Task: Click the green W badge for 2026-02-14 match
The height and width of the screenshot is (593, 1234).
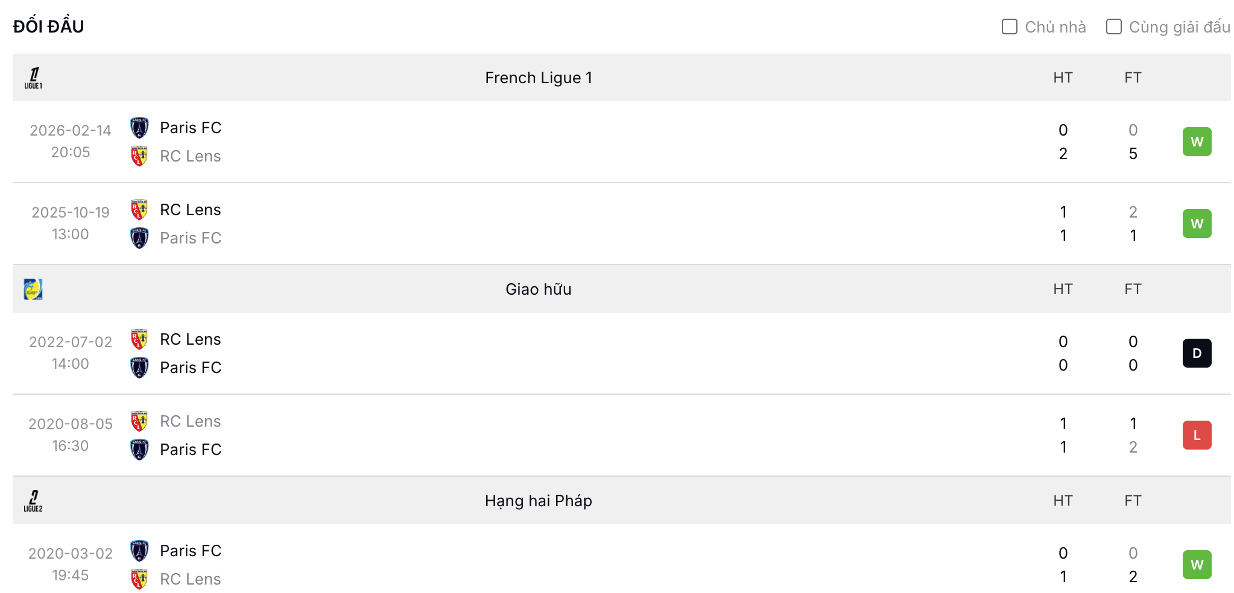Action: [x=1197, y=142]
